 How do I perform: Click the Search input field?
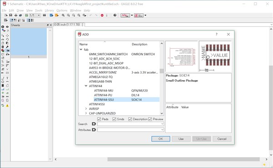(x=131, y=124)
